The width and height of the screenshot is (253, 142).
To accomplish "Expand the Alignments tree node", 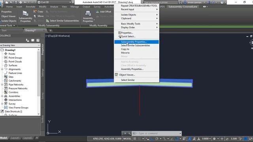I will click(2, 69).
